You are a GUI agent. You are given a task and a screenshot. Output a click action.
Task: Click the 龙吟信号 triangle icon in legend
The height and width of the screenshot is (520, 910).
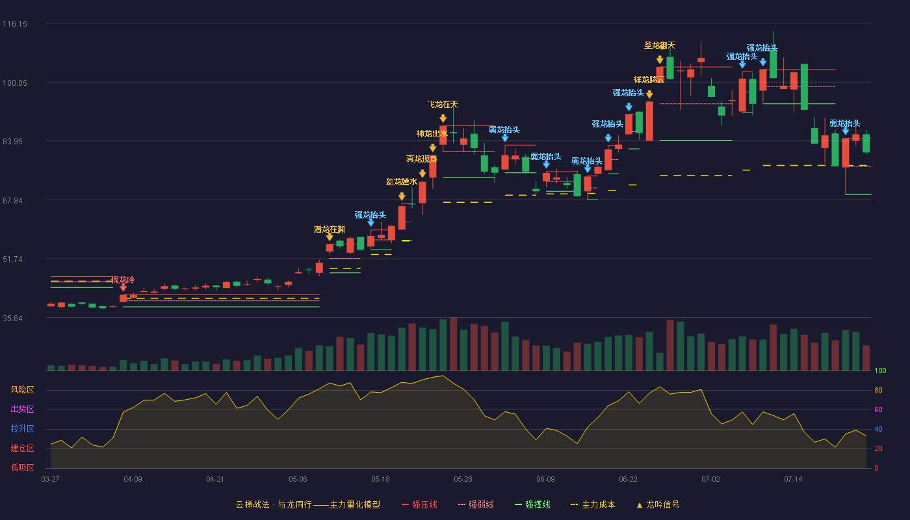tap(639, 505)
